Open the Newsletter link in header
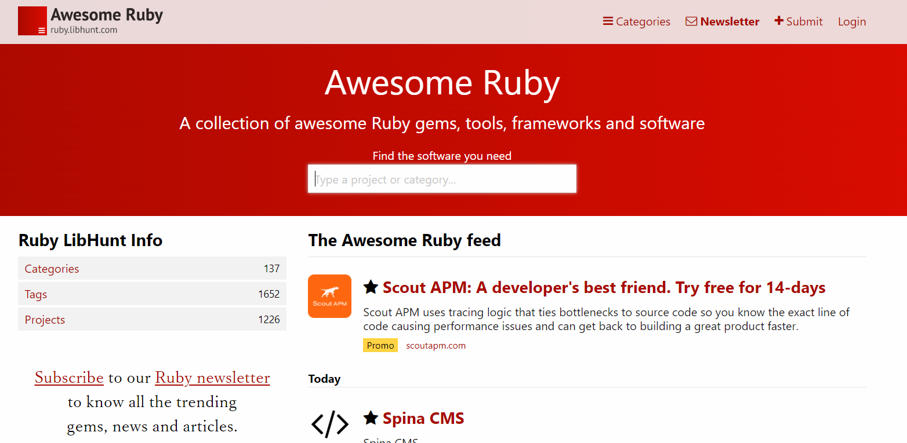 [723, 21]
